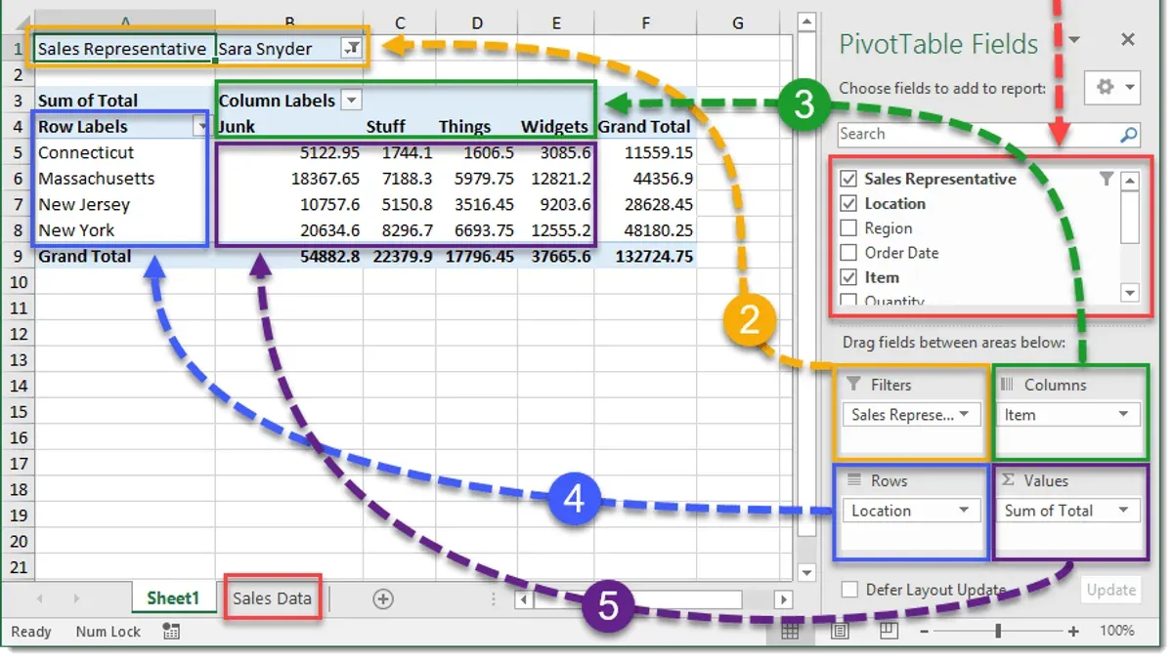Screen dimensions: 1173x659
Task: Check the Region field checkbox
Action: coord(848,227)
